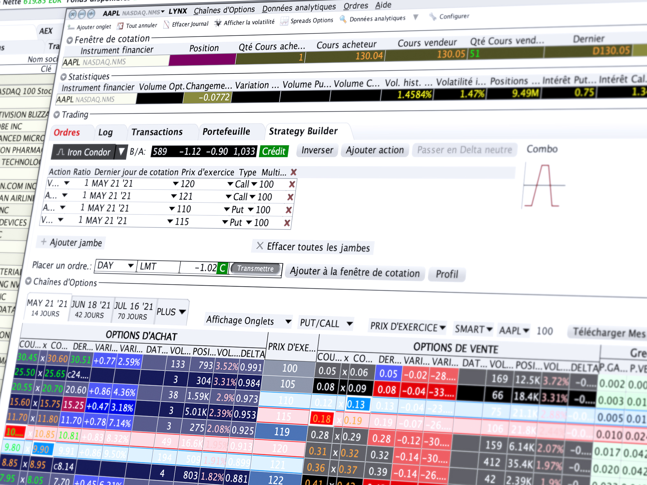Click the Afficher la volatilité icon
Image resolution: width=647 pixels, height=485 pixels.
click(218, 23)
